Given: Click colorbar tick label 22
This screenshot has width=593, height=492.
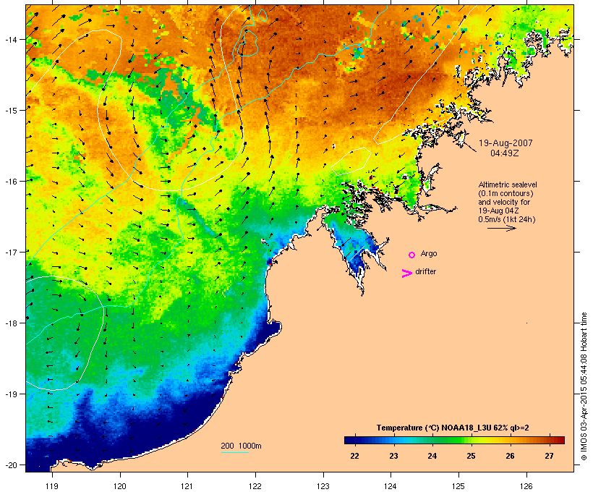Looking at the screenshot, I should pos(354,456).
